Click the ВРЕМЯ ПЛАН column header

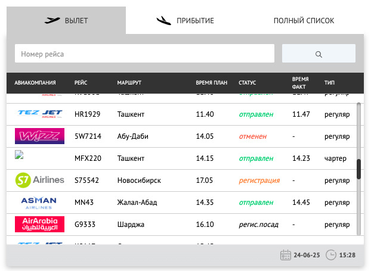click(212, 83)
